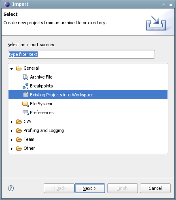The image size is (176, 200).
Task: Click the File System folder icon
Action: pos(25,104)
